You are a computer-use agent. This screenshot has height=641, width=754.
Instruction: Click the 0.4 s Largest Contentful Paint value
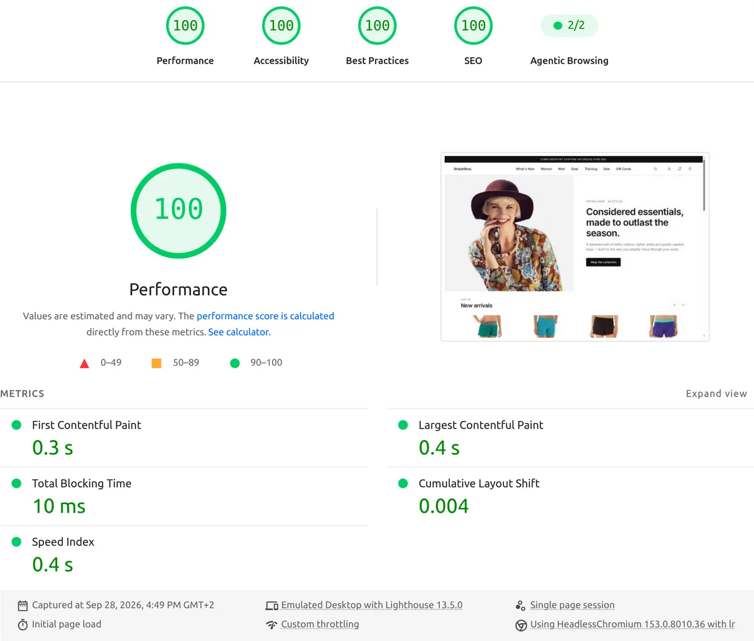(439, 447)
